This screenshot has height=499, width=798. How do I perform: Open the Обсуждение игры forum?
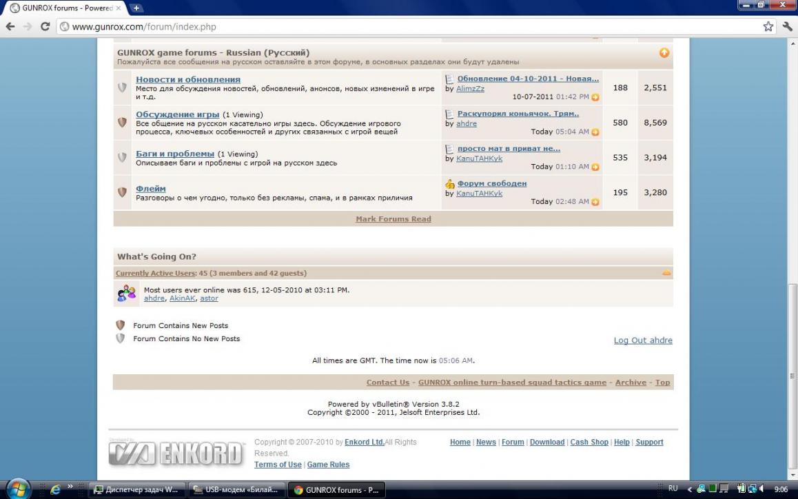(x=177, y=114)
